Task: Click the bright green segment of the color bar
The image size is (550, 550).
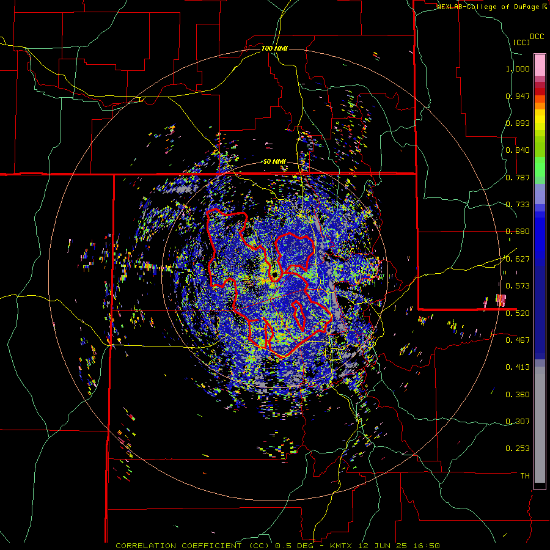Action: [540, 167]
